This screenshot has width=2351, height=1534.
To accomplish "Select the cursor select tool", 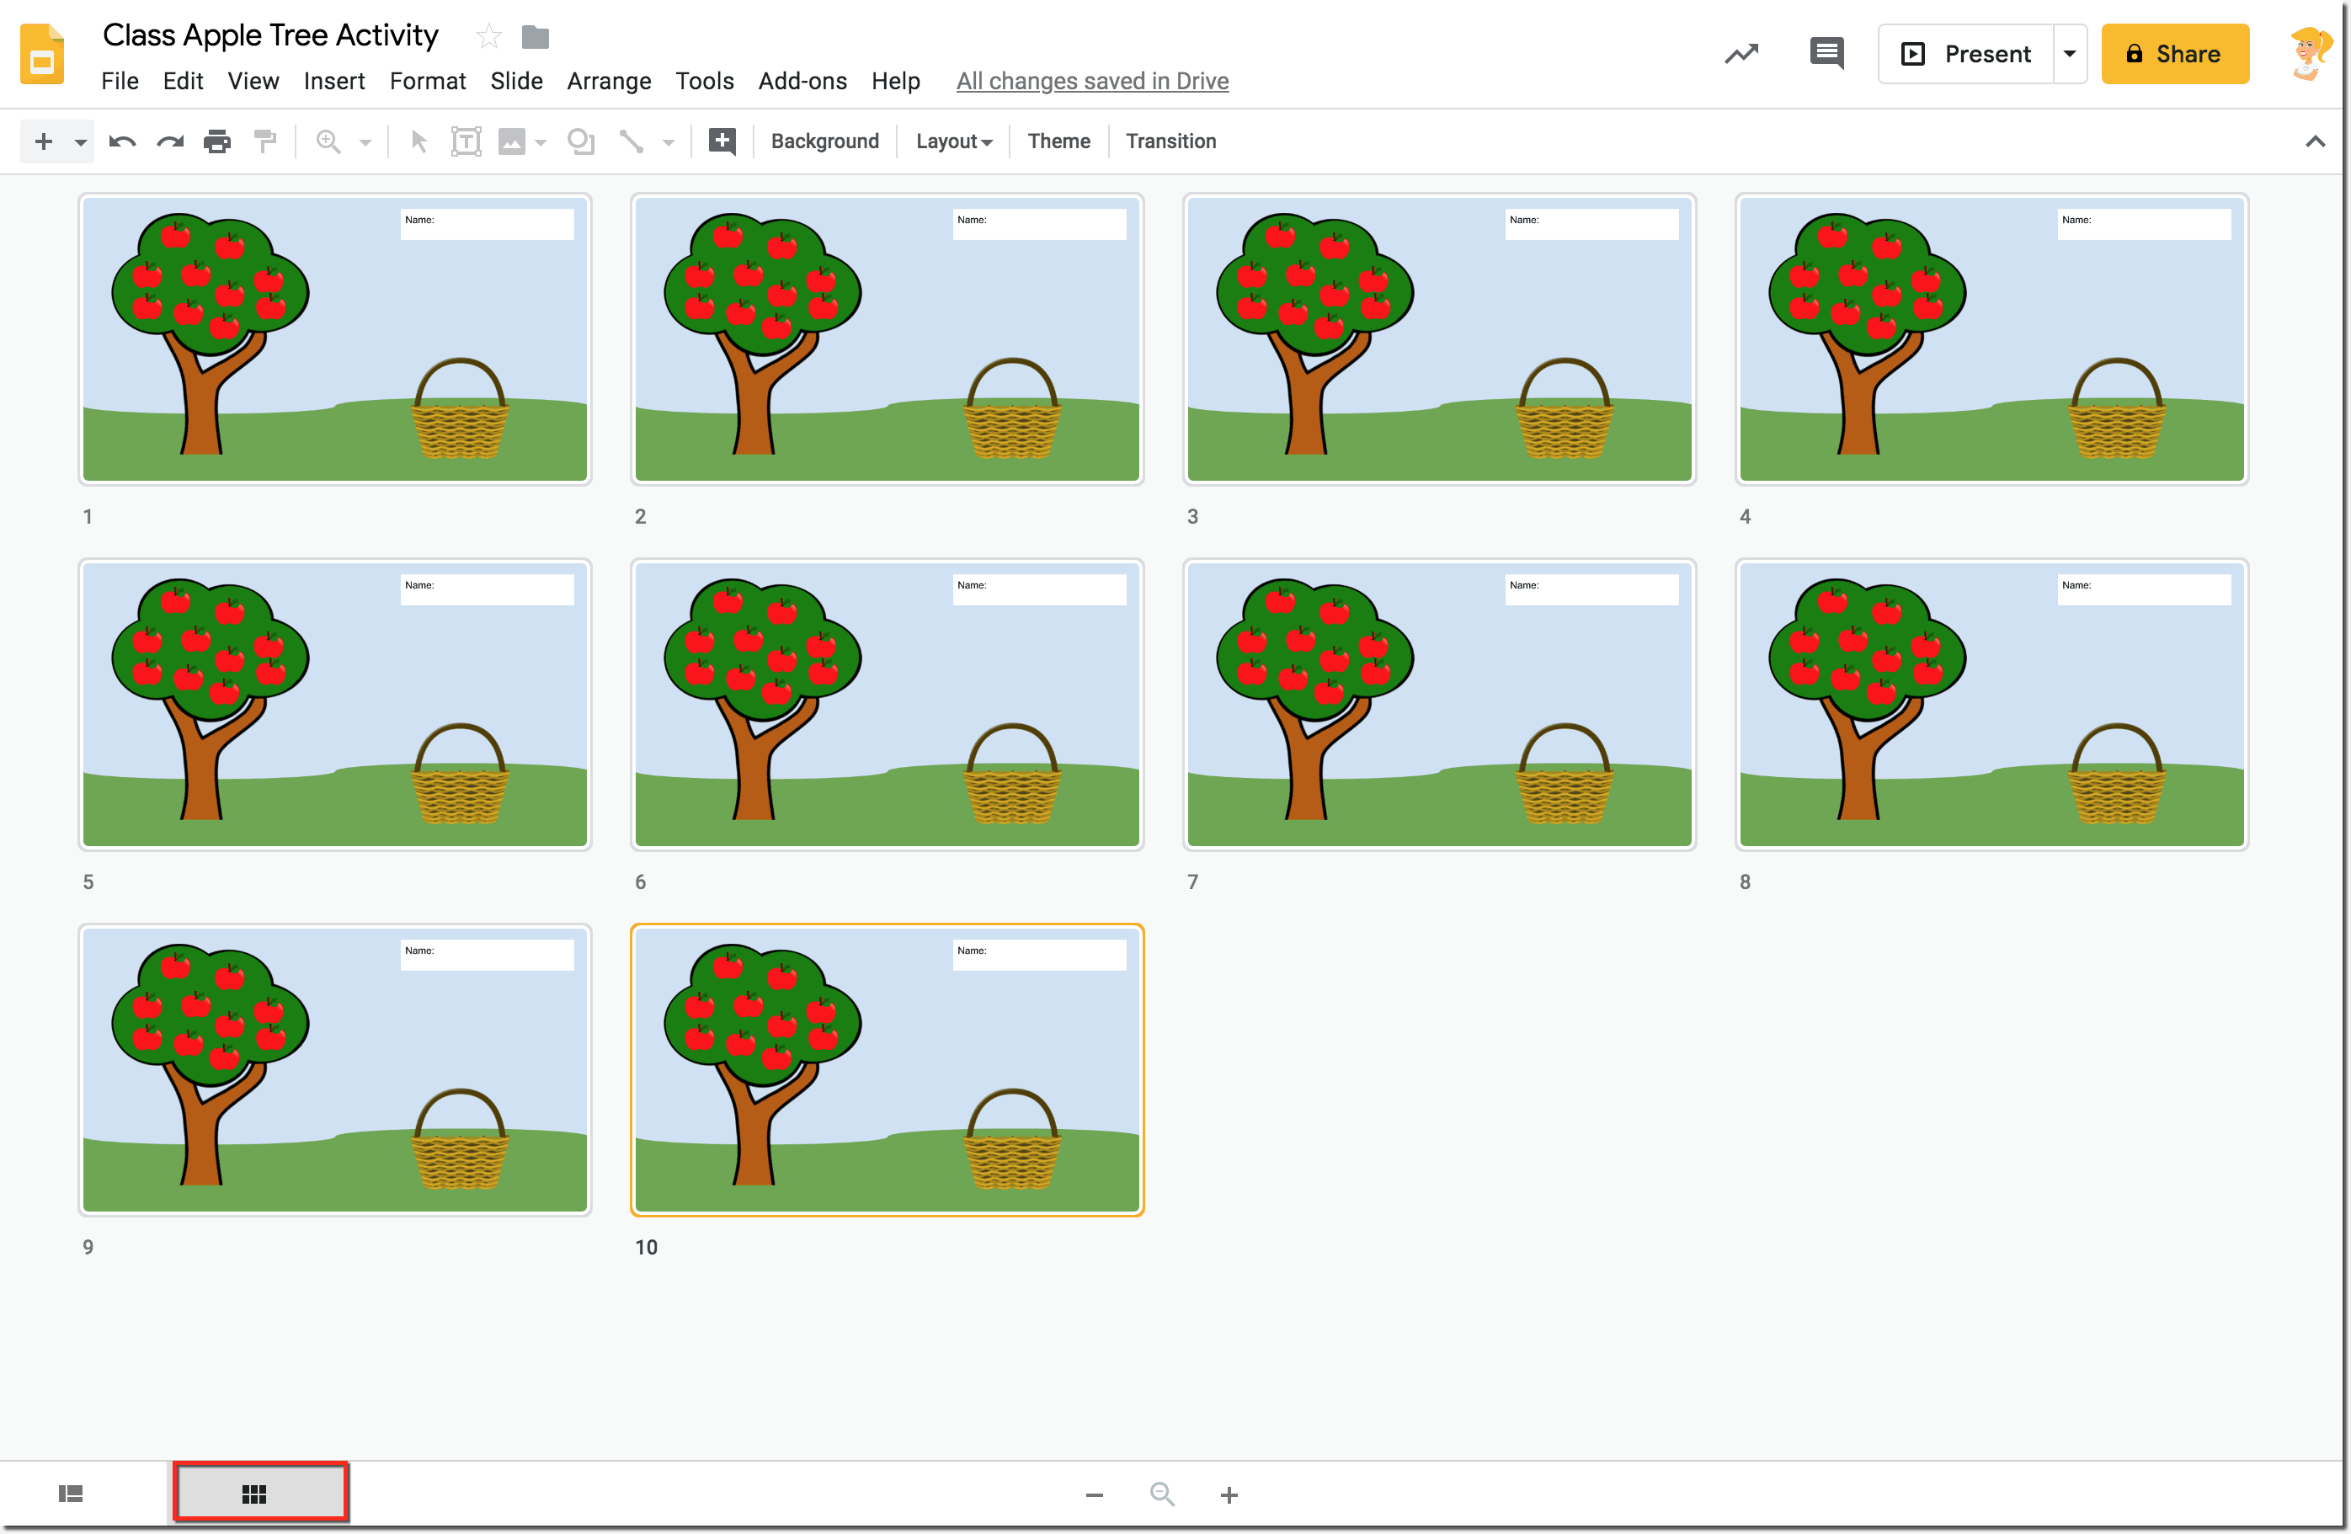I will 418,141.
